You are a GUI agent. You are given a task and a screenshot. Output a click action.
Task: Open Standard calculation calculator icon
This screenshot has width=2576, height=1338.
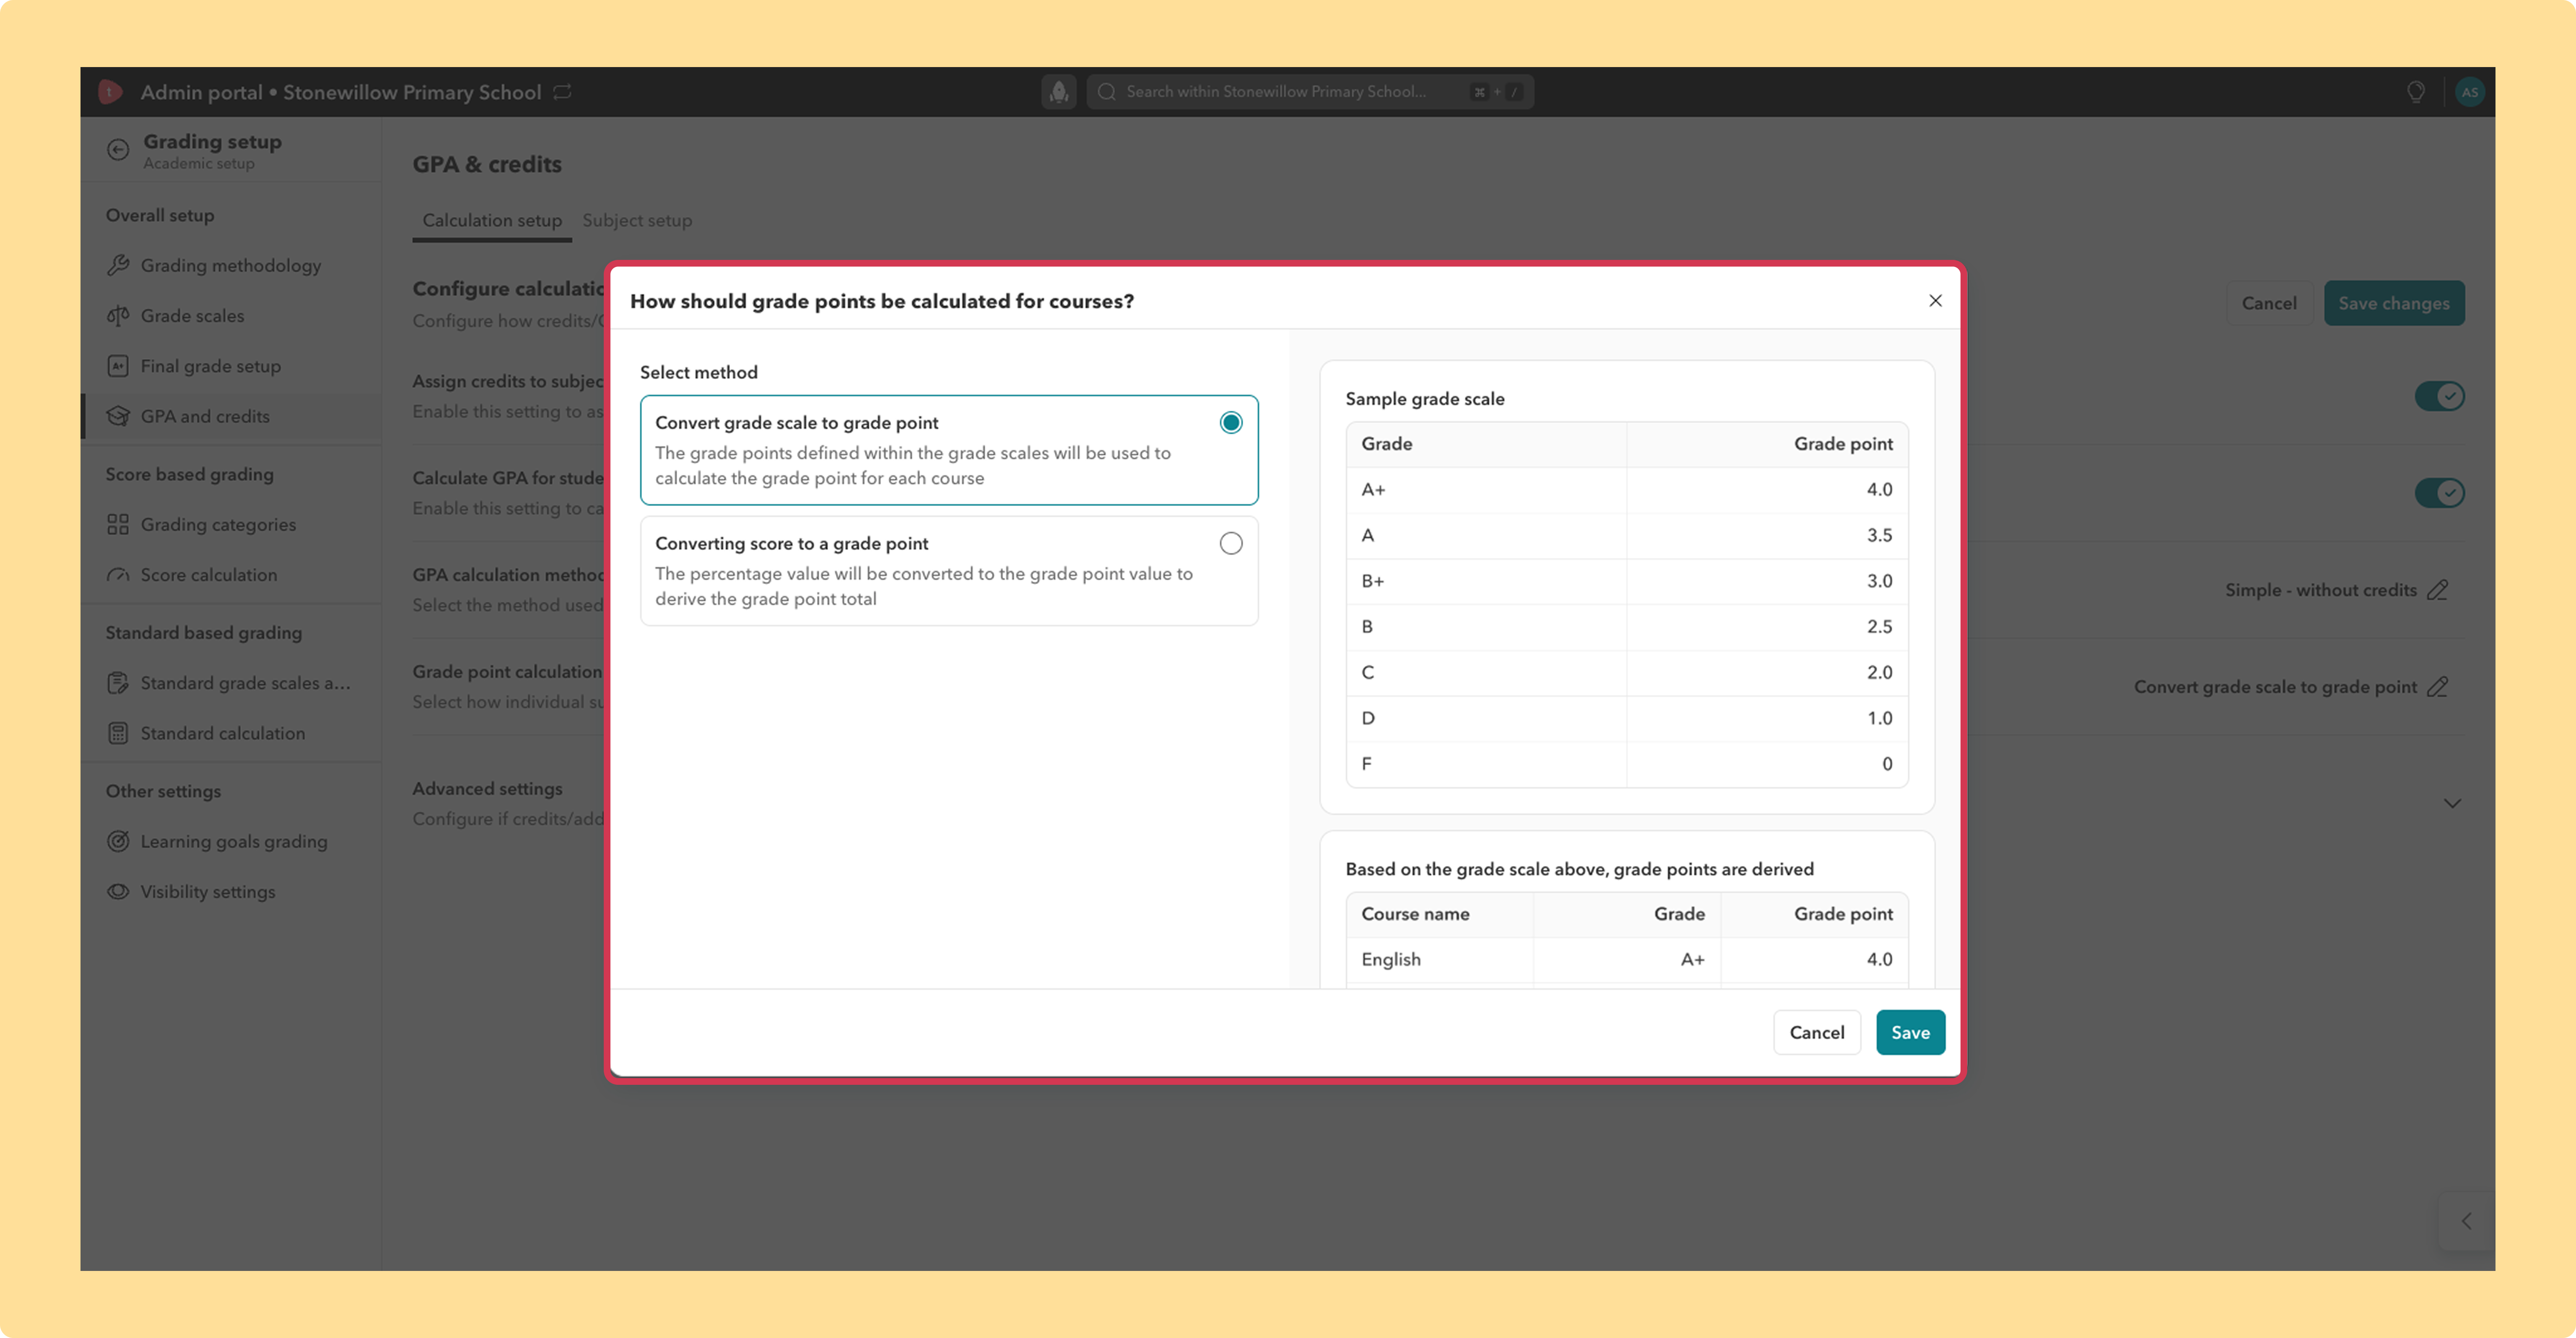(118, 733)
